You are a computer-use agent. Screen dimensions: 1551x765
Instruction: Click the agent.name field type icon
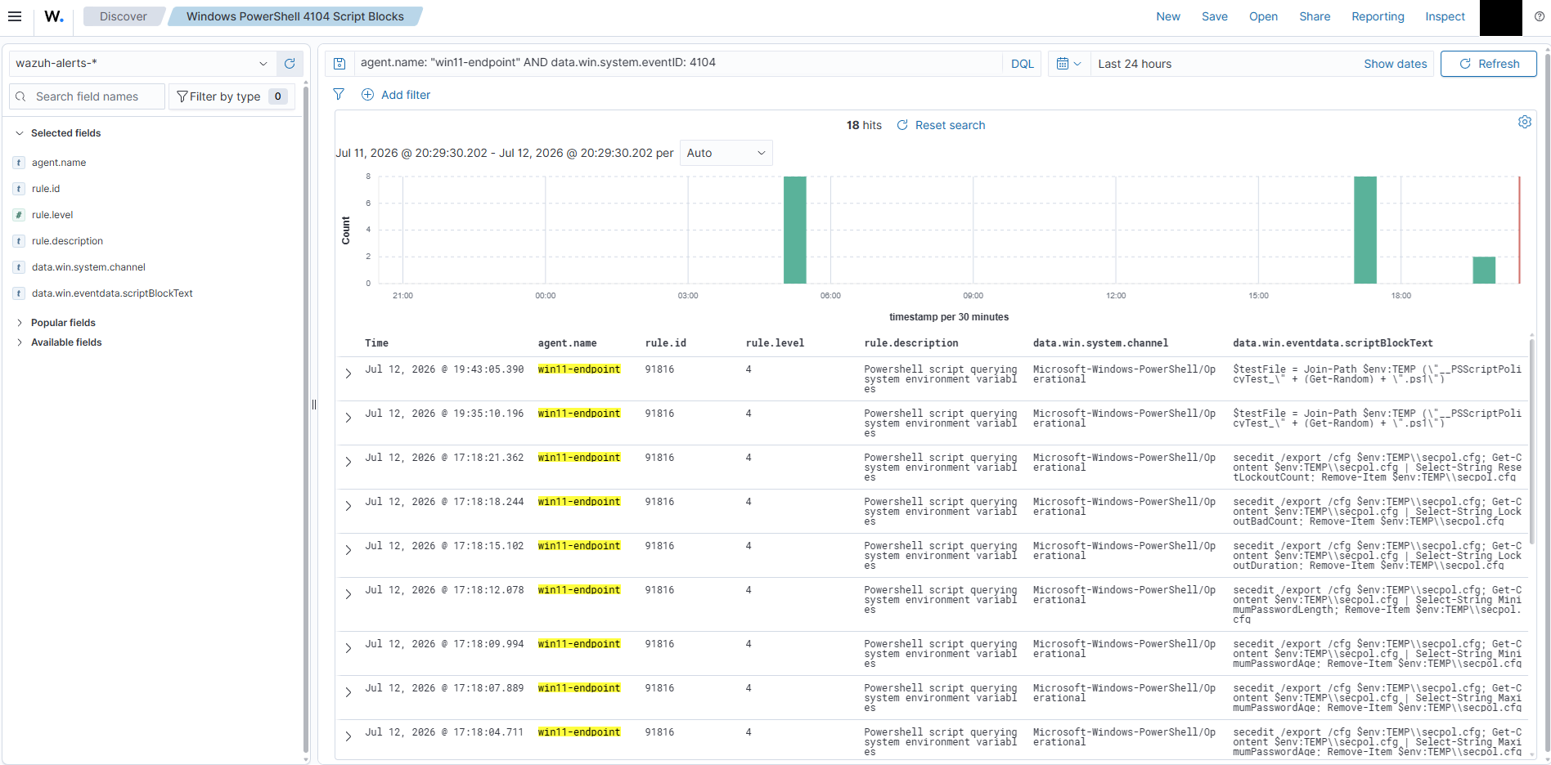[x=19, y=163]
